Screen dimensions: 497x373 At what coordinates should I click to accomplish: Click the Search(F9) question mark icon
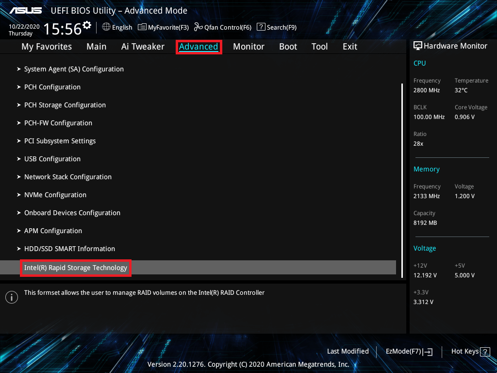(261, 27)
